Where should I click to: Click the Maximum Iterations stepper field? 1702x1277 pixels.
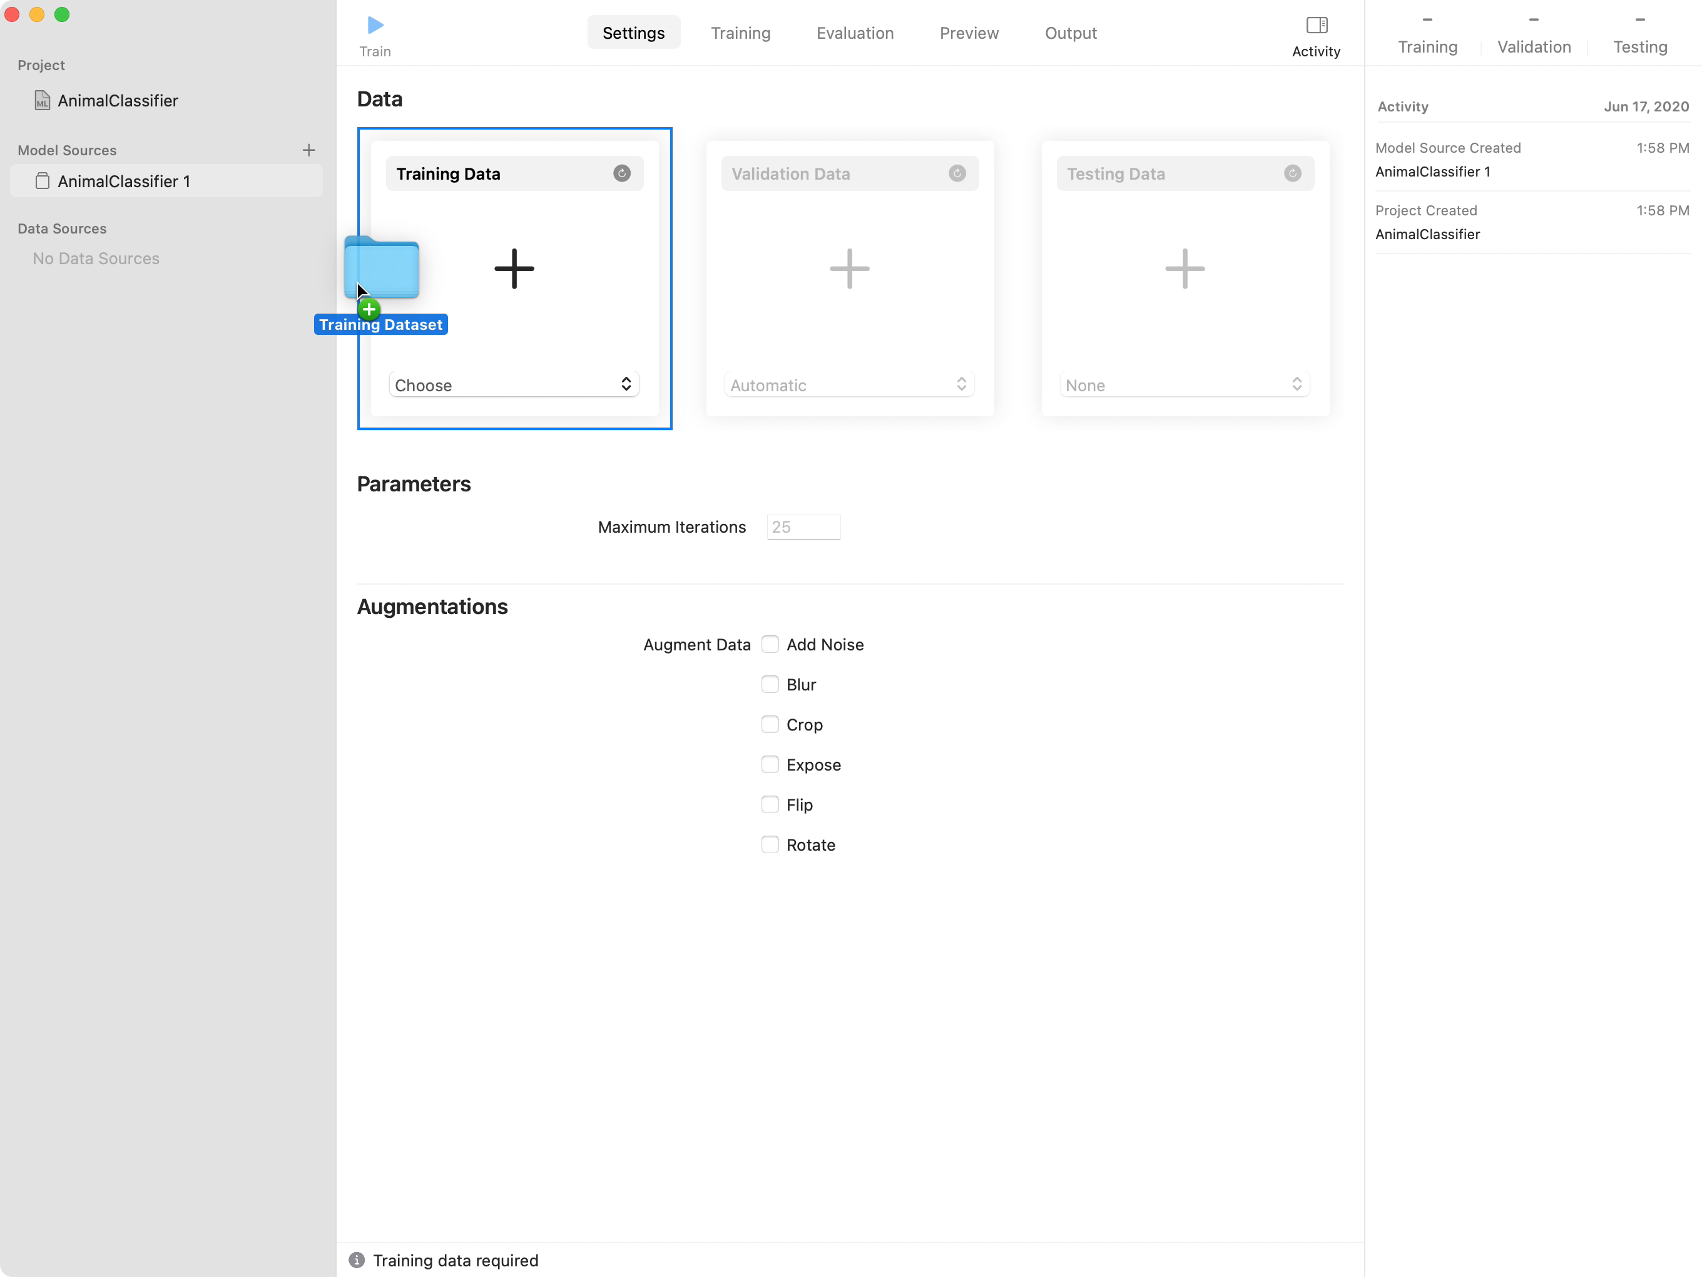pos(803,526)
